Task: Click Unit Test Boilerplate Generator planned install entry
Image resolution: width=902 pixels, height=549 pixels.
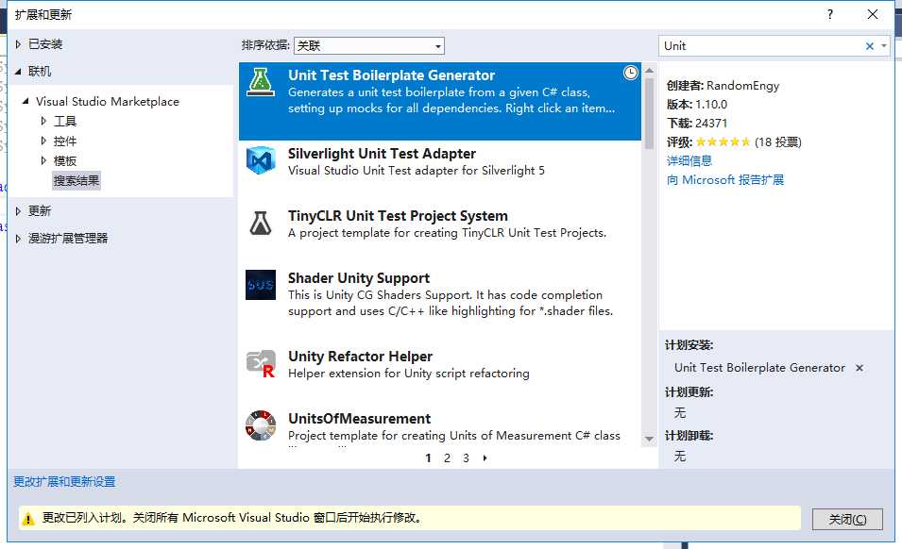Action: (x=759, y=368)
